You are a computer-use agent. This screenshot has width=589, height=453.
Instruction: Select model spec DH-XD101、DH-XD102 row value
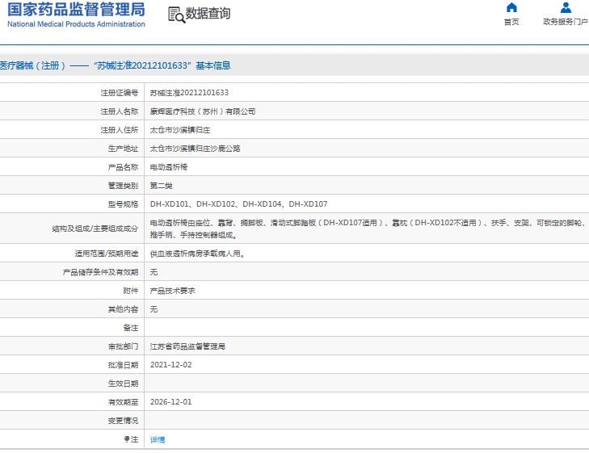tap(239, 203)
